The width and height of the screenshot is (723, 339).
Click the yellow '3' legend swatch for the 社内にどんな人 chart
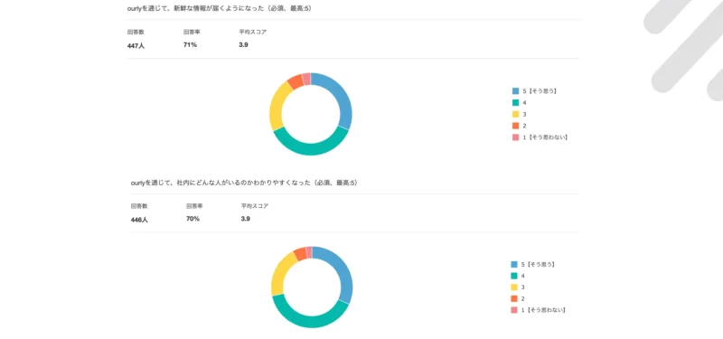point(514,287)
